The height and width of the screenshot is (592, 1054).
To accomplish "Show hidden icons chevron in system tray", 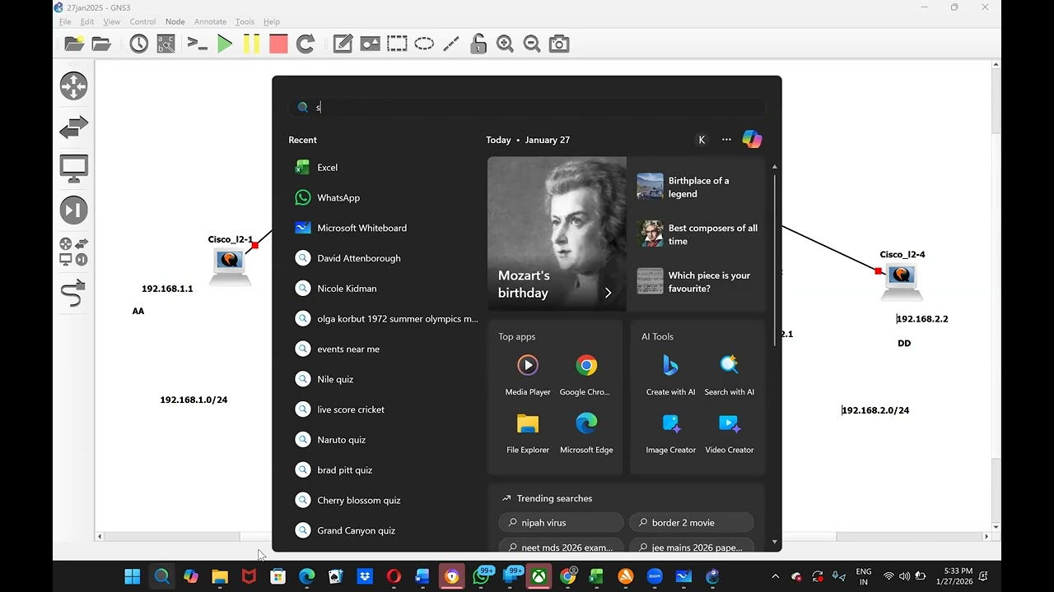I will pyautogui.click(x=775, y=576).
